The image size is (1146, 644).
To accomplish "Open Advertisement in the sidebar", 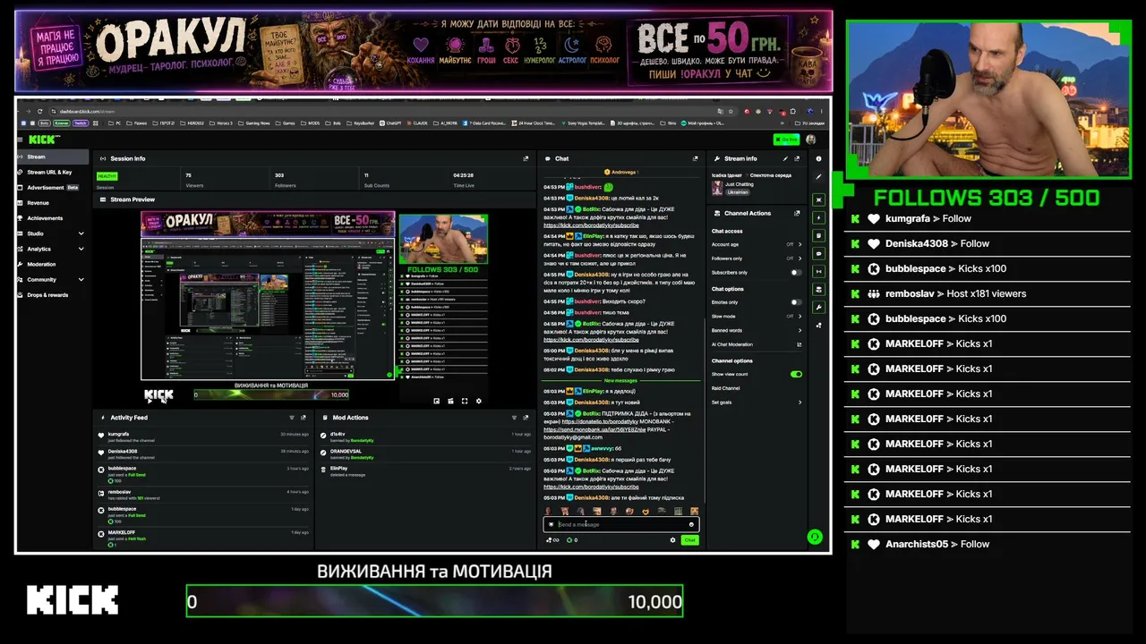I will pos(52,188).
